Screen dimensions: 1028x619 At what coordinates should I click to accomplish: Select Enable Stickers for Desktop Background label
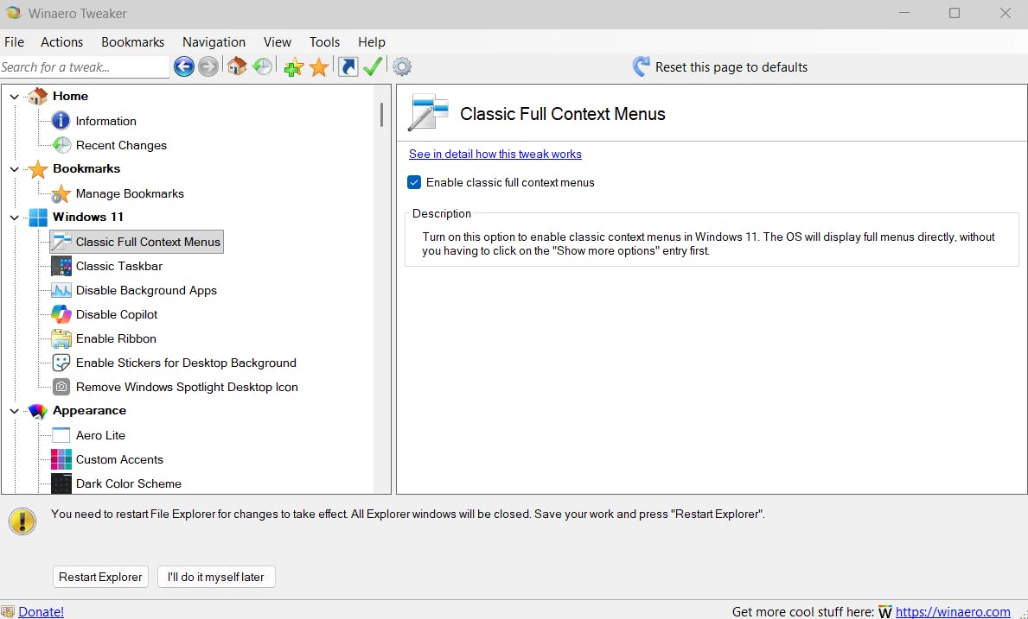pos(186,363)
